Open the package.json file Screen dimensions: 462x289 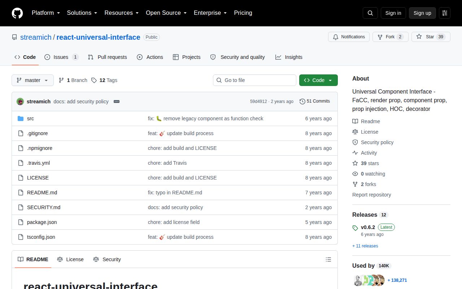(x=42, y=222)
